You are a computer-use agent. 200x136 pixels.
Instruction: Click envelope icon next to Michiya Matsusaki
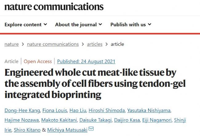[x=91, y=130]
